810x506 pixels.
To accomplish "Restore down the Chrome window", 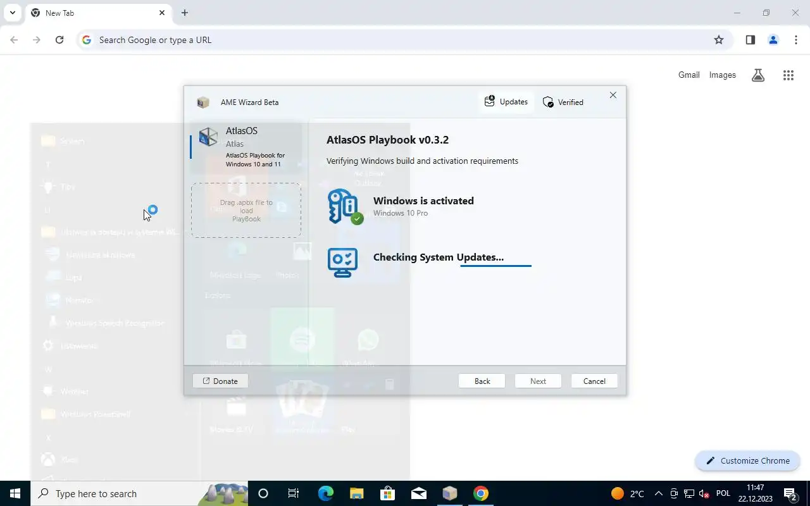I will click(x=766, y=13).
